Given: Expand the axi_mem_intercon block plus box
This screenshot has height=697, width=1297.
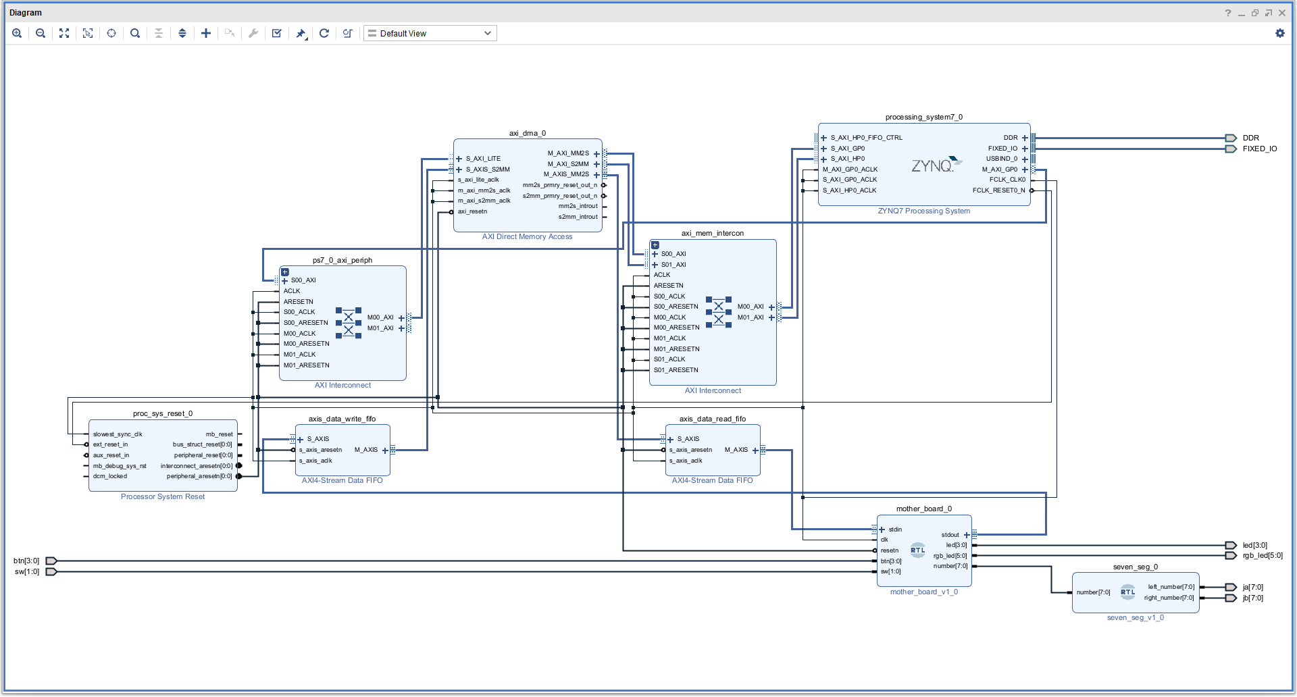Looking at the screenshot, I should (x=655, y=245).
